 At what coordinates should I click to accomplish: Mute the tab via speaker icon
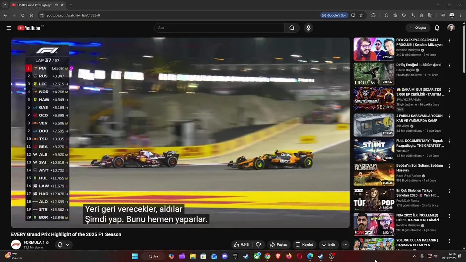(56, 5)
